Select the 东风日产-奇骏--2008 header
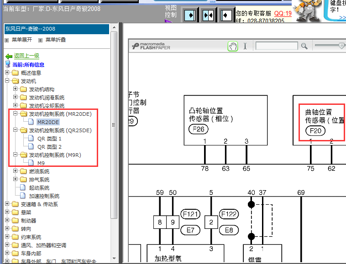The height and width of the screenshot is (264, 346). pyautogui.click(x=57, y=29)
